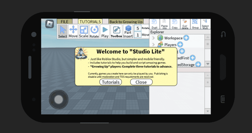The width and height of the screenshot is (252, 133).
Task: Start the Play test button
Action: pyautogui.click(x=105, y=31)
